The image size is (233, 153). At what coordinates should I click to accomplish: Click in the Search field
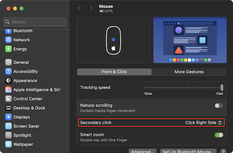coord(35,22)
